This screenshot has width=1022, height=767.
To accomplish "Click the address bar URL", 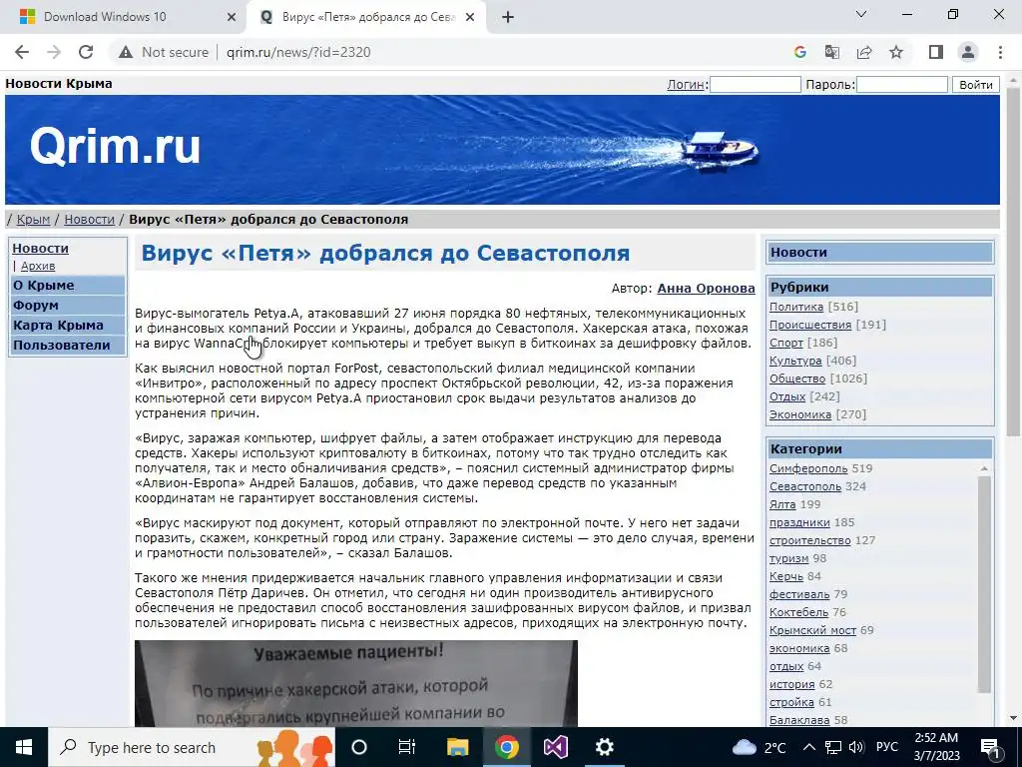I will pos(298,52).
